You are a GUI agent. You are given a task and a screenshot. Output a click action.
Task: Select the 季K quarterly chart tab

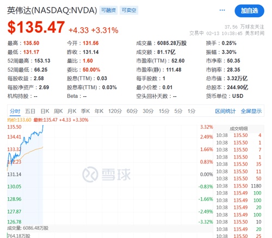(x=85, y=111)
